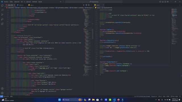Click errors and warnings count in status bar
Image resolution: width=182 pixels, height=102 pixels.
click(7, 96)
